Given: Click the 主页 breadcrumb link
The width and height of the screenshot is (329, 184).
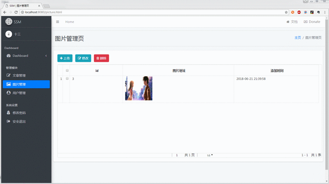Looking at the screenshot, I should [x=297, y=38].
